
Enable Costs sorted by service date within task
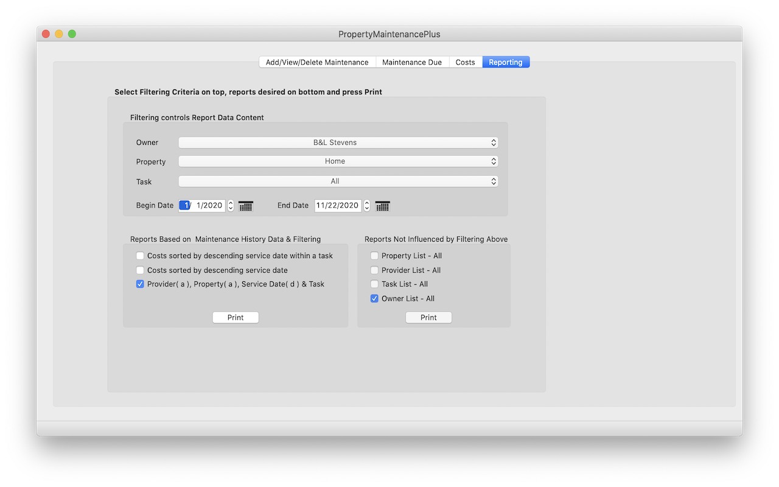pos(141,256)
